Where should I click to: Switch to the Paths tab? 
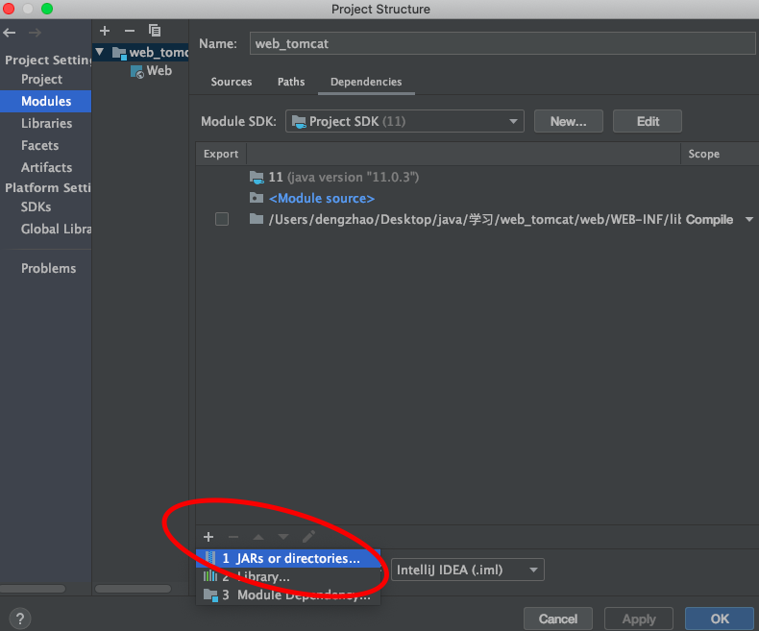(x=291, y=82)
